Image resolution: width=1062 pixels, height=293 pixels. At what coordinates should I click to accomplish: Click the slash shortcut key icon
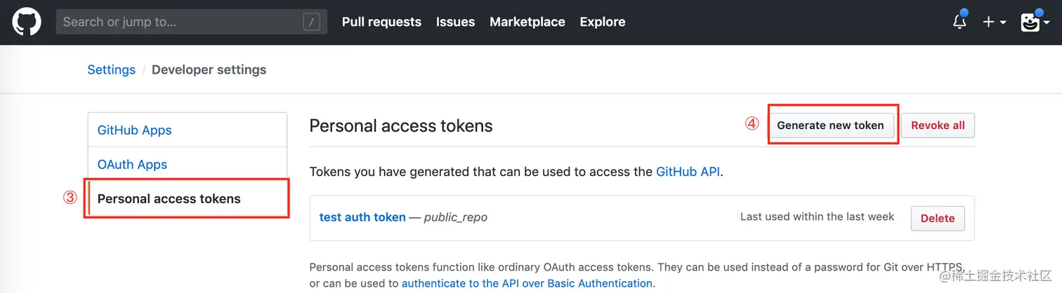pos(312,22)
